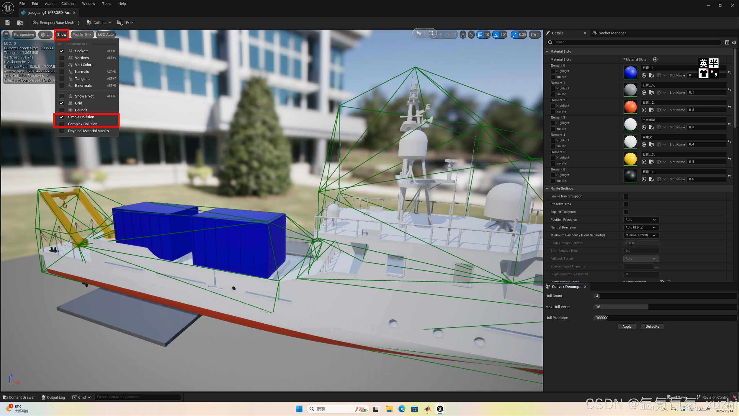The image size is (739, 416).
Task: Enable the Complex Collision checkbox
Action: coord(61,124)
